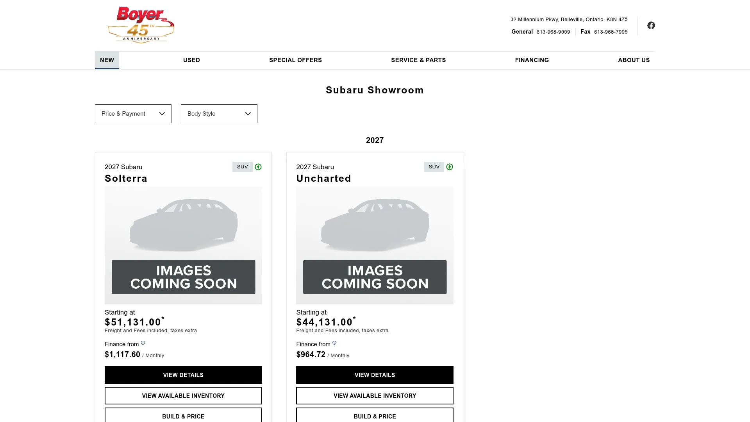Open the NEW menu tab

click(107, 60)
